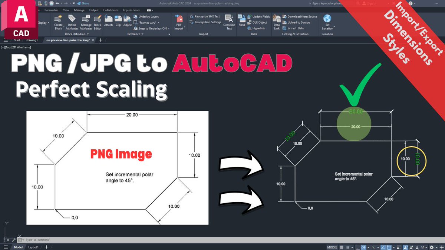Click the command line wrench icon
Viewport: 445px width, 250px height.
(x=14, y=240)
